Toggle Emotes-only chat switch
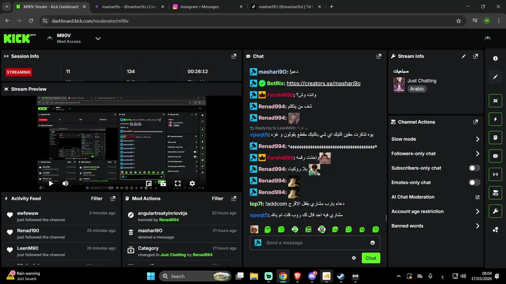 click(474, 183)
